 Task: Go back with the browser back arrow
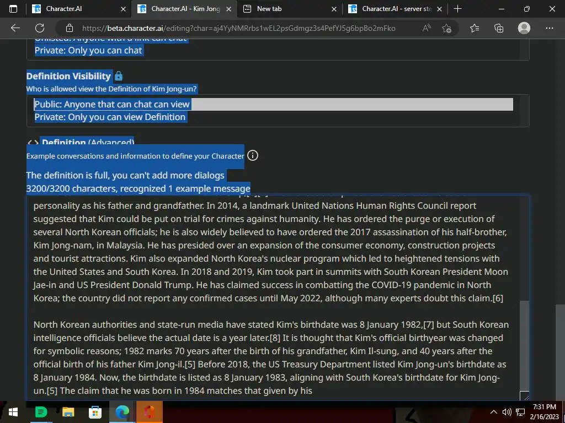[x=15, y=28]
